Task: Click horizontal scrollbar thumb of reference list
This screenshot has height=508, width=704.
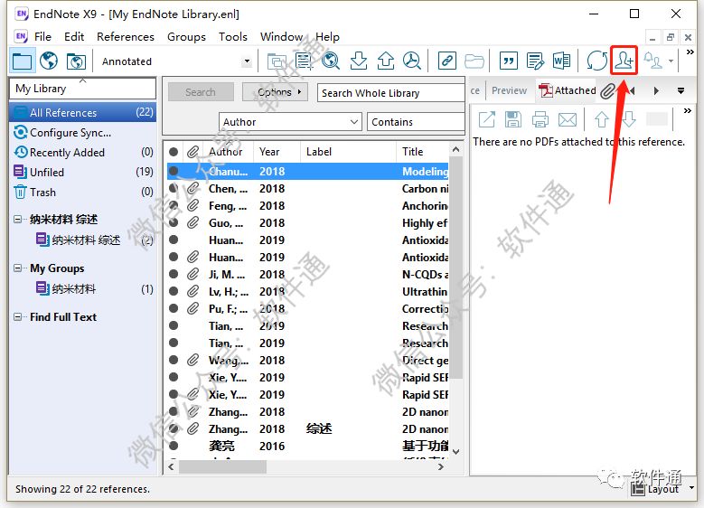Action: tap(222, 467)
